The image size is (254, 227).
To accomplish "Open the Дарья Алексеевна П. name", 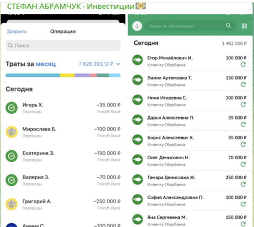I will [x=171, y=118].
